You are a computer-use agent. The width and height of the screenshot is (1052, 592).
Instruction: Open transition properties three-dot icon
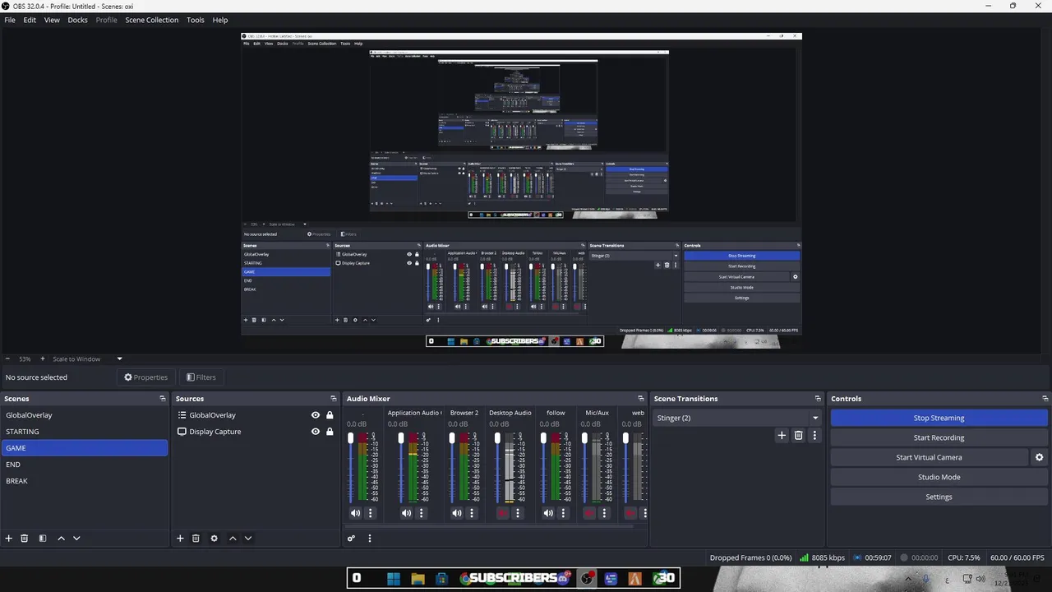coord(814,436)
